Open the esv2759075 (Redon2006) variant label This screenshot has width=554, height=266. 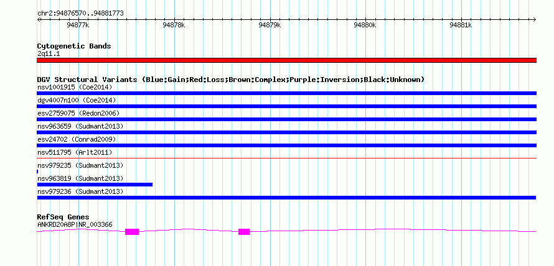pyautogui.click(x=78, y=113)
